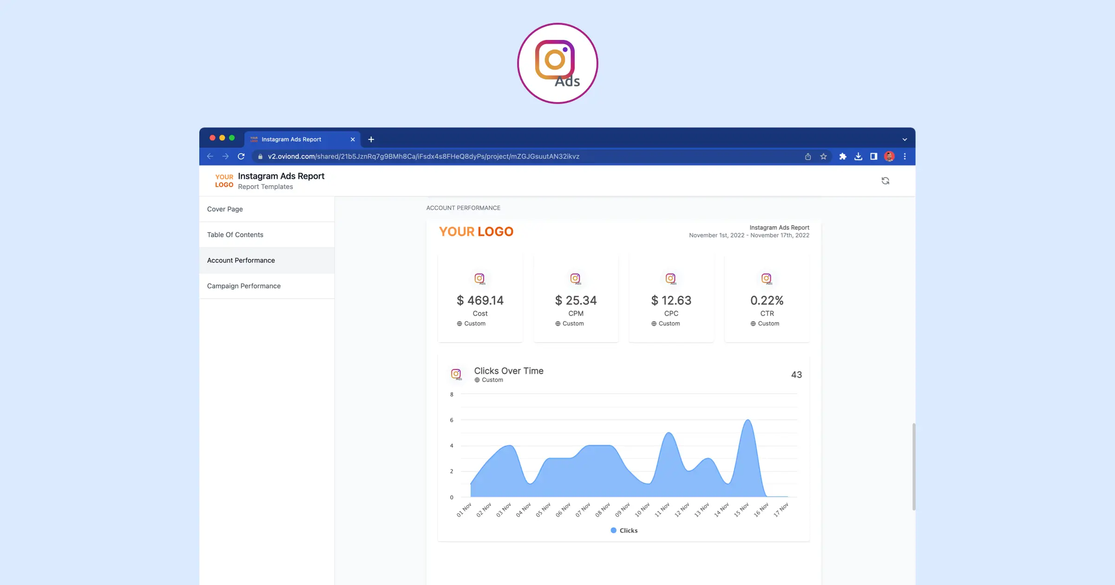
Task: Click the Instagram Ads Report header title
Action: [281, 176]
